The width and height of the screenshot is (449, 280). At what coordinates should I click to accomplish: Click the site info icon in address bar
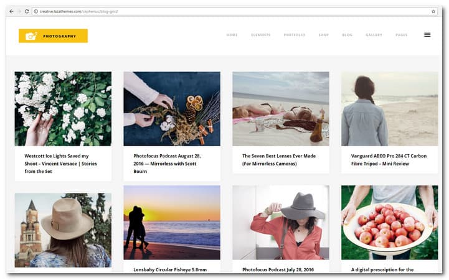(36, 11)
